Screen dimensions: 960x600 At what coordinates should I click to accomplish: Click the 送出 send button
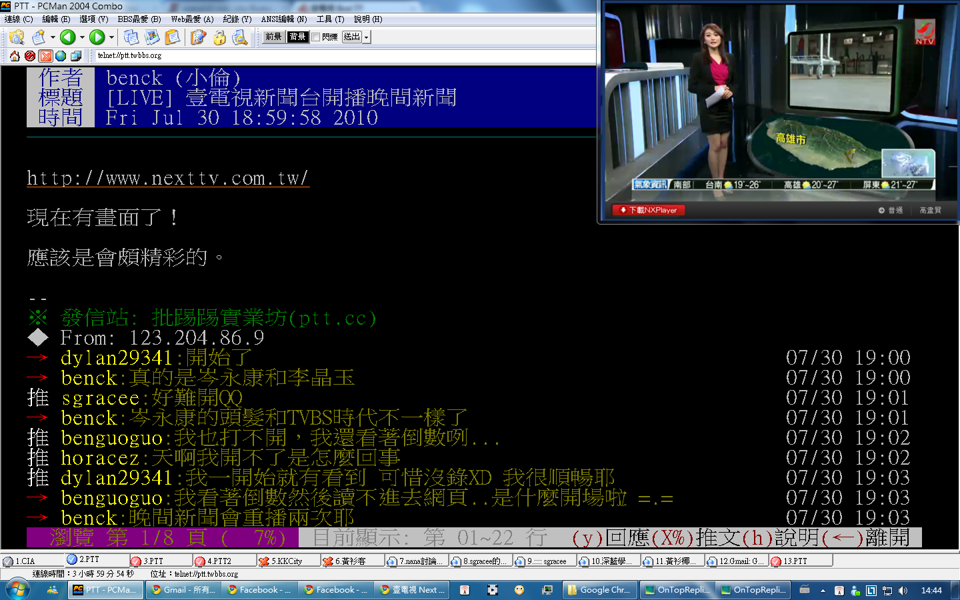coord(352,37)
